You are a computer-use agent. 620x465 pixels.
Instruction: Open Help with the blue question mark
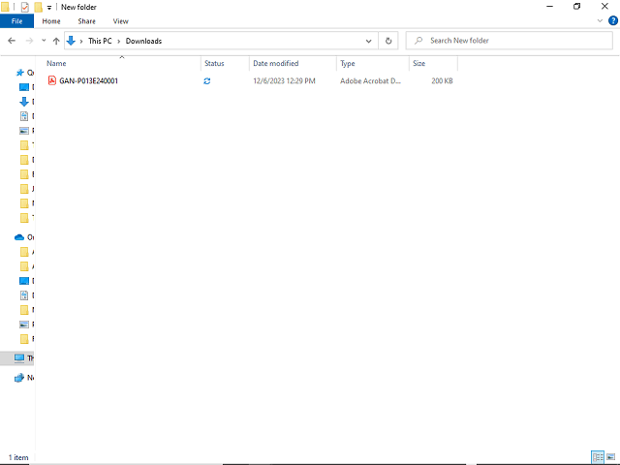tap(612, 20)
